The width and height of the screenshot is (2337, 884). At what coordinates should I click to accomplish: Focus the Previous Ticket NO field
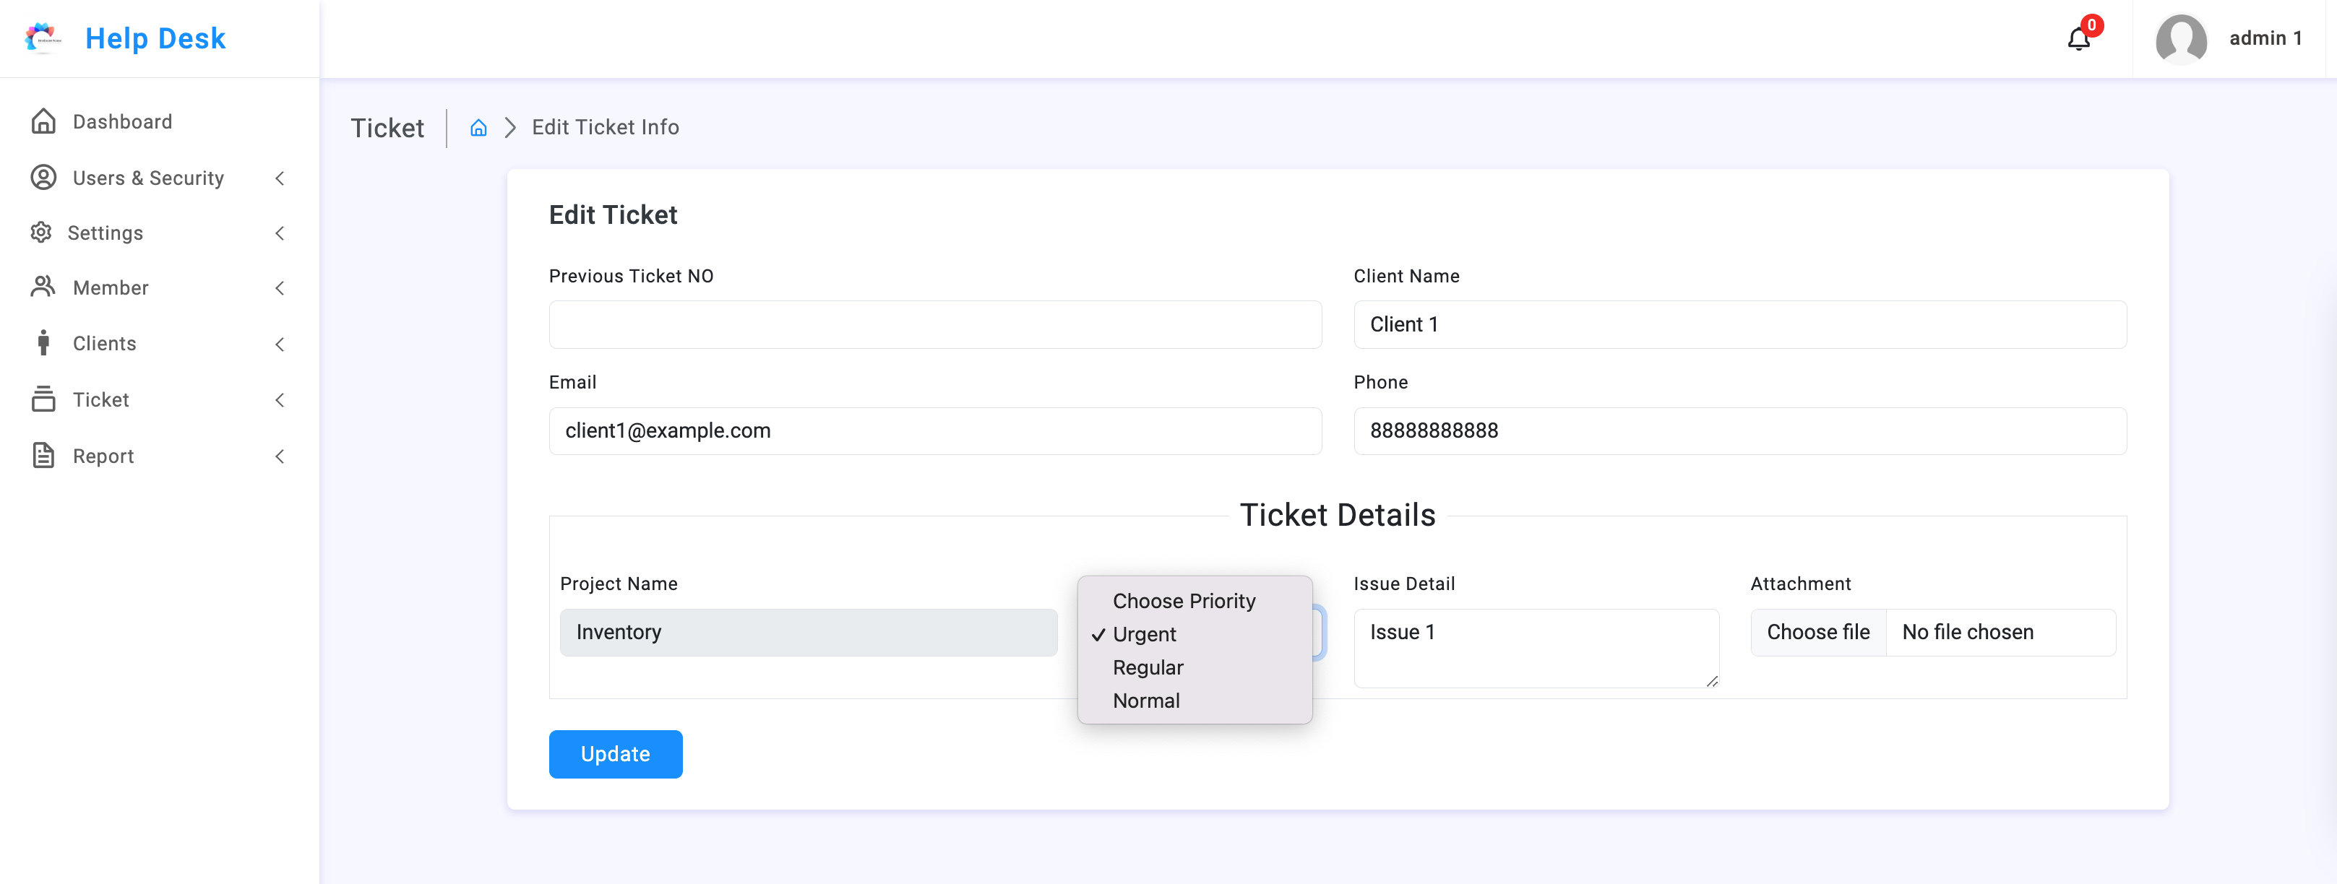(934, 324)
